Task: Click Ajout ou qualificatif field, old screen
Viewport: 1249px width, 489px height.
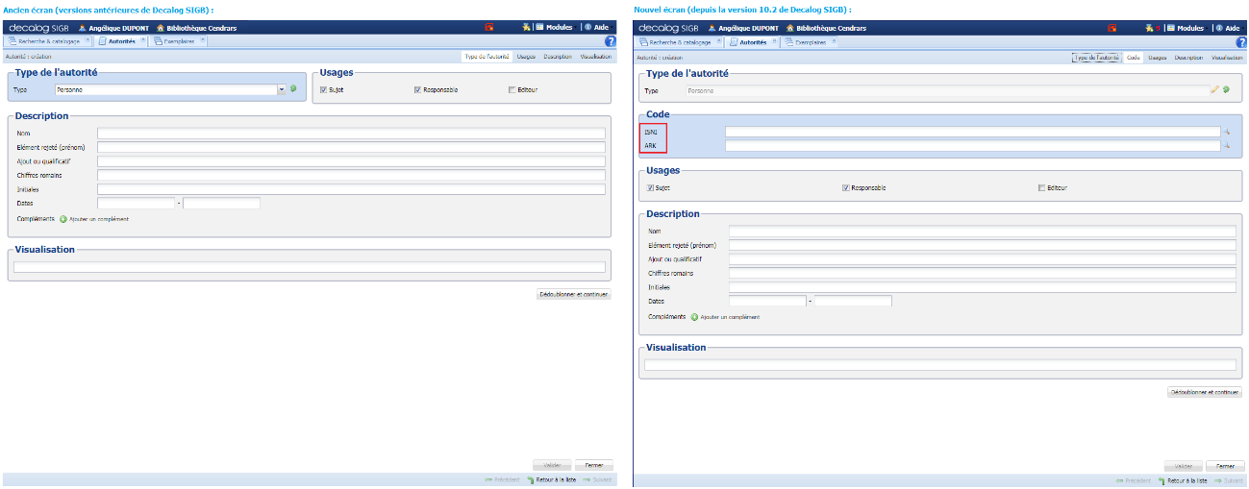Action: [x=351, y=161]
